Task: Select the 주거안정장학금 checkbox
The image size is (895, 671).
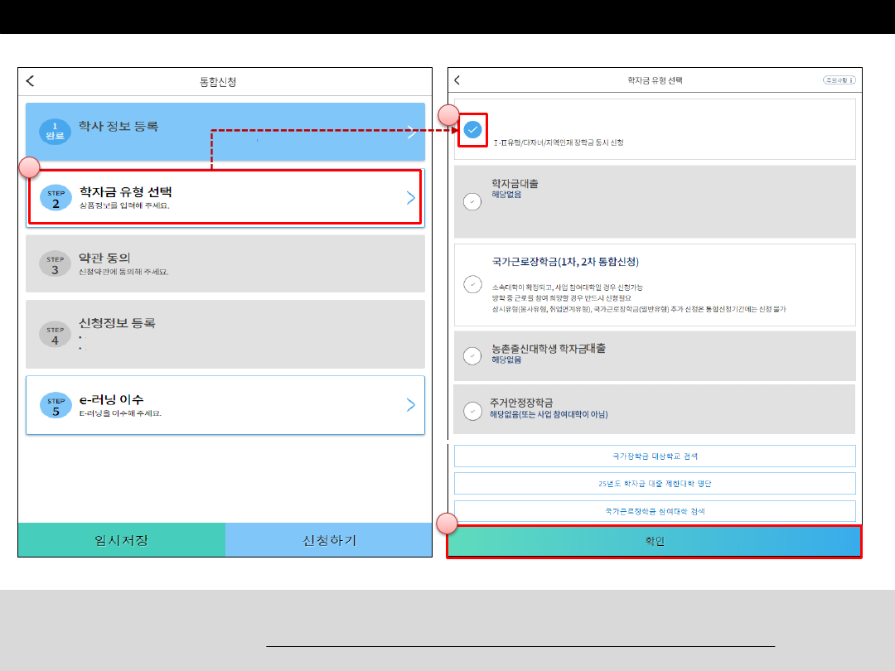Action: (x=472, y=409)
